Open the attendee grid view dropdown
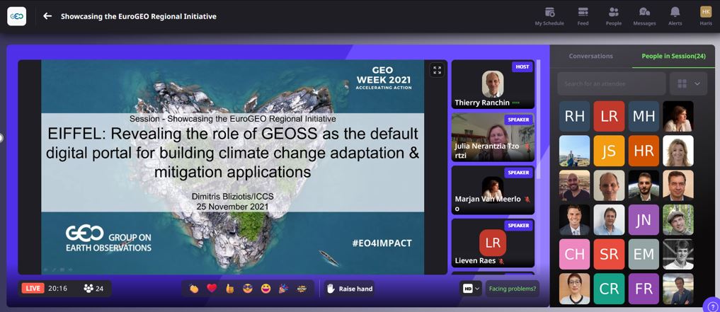This screenshot has width=720, height=312. (688, 83)
